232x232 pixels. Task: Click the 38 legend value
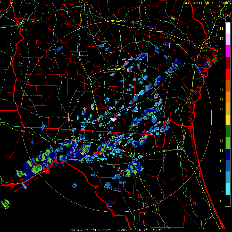pos(221,100)
